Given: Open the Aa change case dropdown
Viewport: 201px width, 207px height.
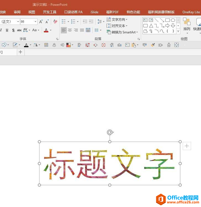Looking at the screenshot, I should point(36,30).
